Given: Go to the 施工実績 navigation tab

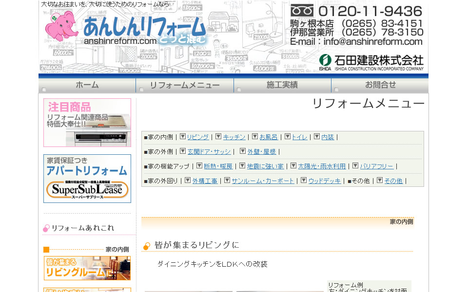Looking at the screenshot, I should 282,85.
